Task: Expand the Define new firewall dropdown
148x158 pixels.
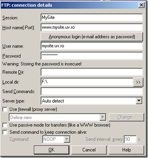Action: tap(103, 117)
